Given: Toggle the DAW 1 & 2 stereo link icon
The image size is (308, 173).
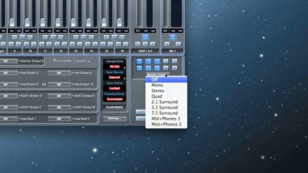Looking at the screenshot, I should click(x=145, y=37).
